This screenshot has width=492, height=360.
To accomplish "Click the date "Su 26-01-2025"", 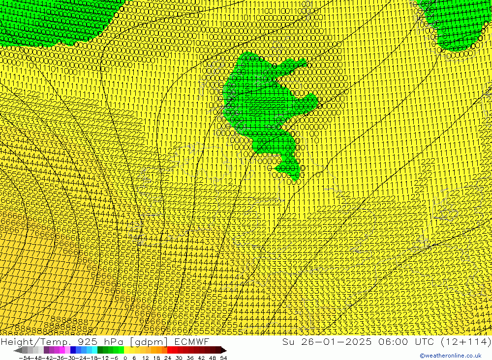I will point(327,341).
